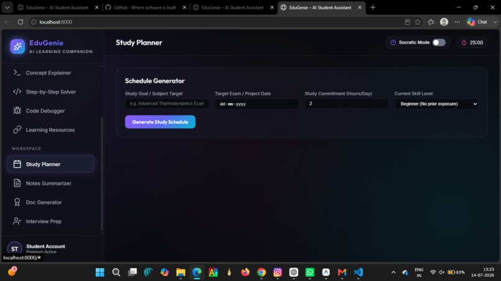
Task: Click the EduGenie sparkle logo icon
Action: coord(17,47)
